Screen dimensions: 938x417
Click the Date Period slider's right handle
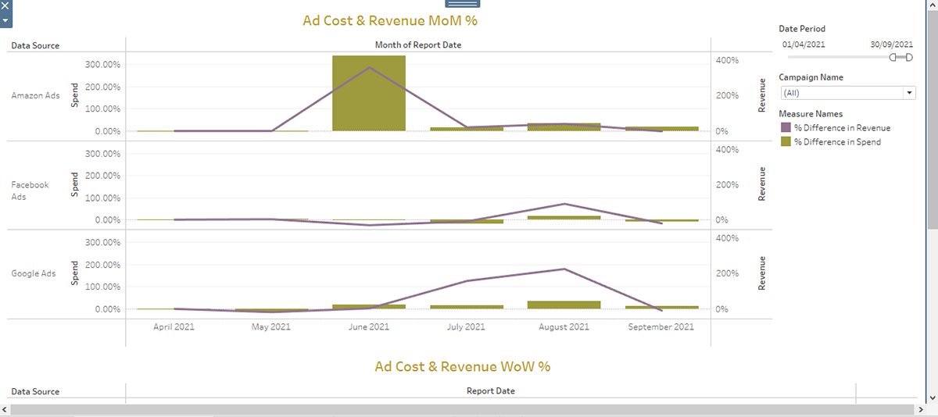coord(909,57)
